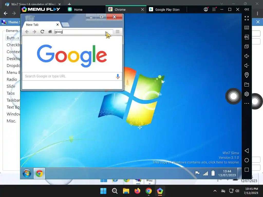The width and height of the screenshot is (263, 197).
Task: Click the Action Center flag icon
Action: [197, 173]
